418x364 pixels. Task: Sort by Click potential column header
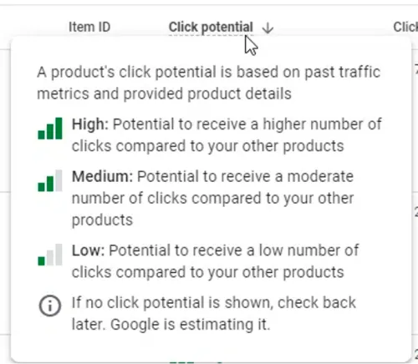click(x=211, y=28)
